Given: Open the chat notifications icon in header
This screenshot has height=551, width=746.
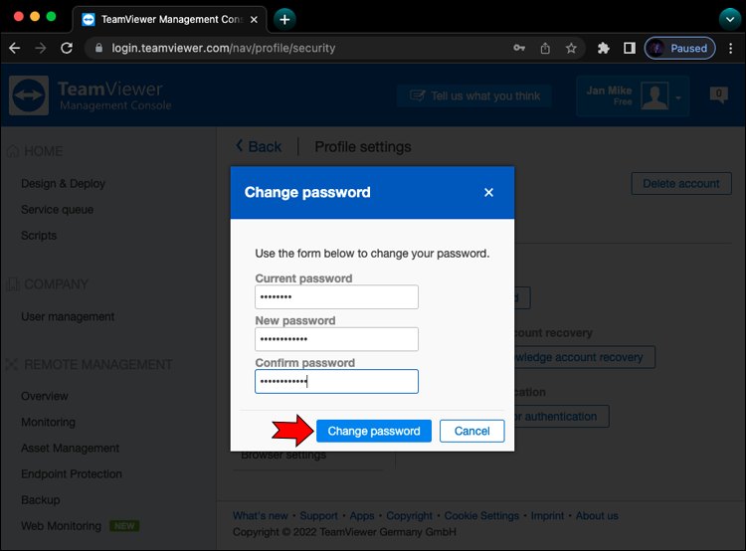Looking at the screenshot, I should click(x=718, y=95).
